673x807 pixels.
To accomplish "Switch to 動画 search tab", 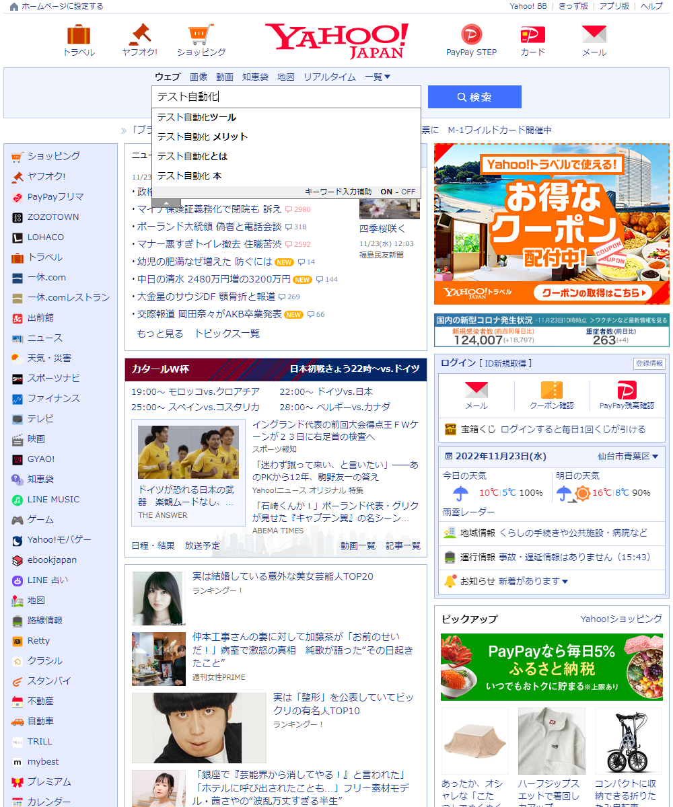I will 225,77.
